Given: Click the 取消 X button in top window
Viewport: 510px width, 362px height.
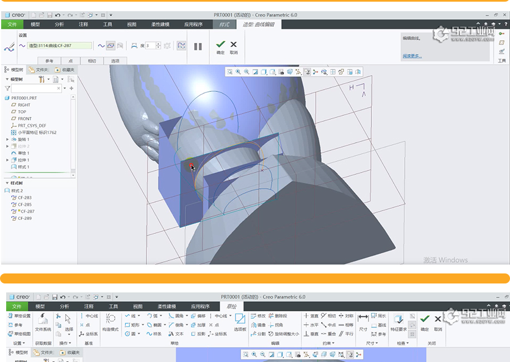Looking at the screenshot, I should [233, 44].
